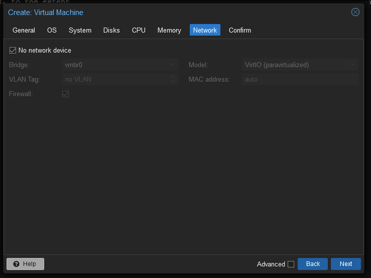
Task: Uncheck the No network device checkbox
Action: (13, 50)
